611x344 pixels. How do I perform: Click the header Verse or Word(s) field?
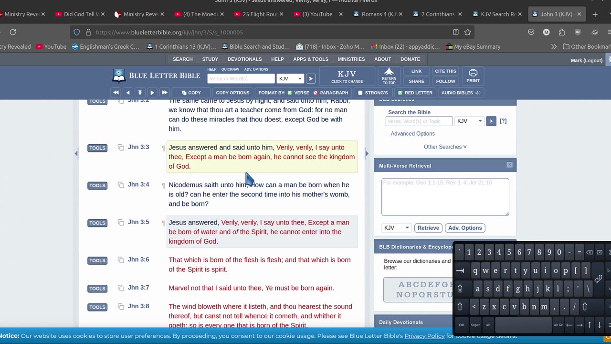point(241,79)
